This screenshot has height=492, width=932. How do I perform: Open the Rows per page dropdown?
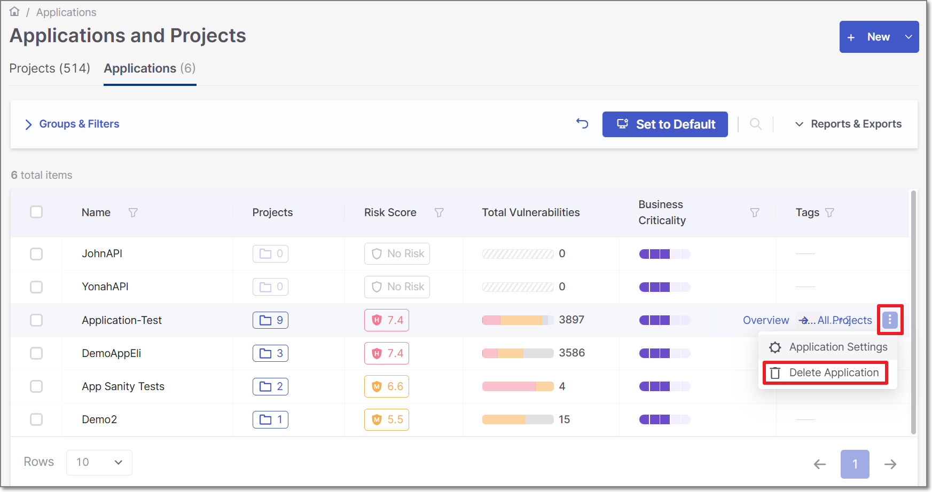point(99,462)
